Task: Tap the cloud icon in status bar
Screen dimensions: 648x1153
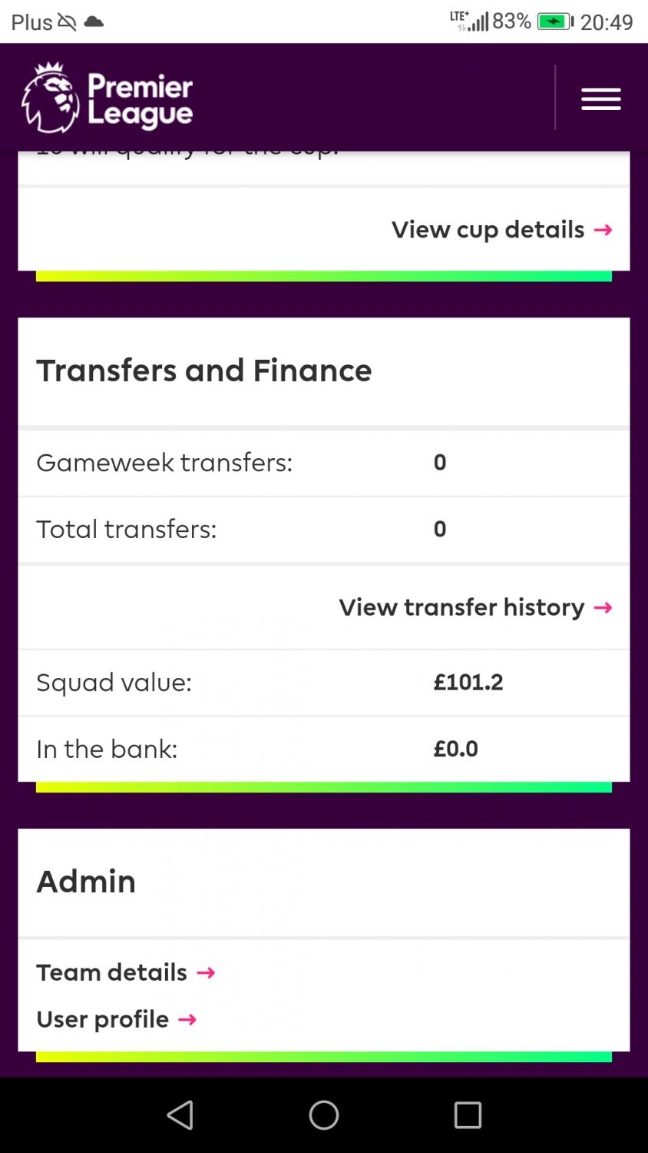Action: tap(94, 22)
